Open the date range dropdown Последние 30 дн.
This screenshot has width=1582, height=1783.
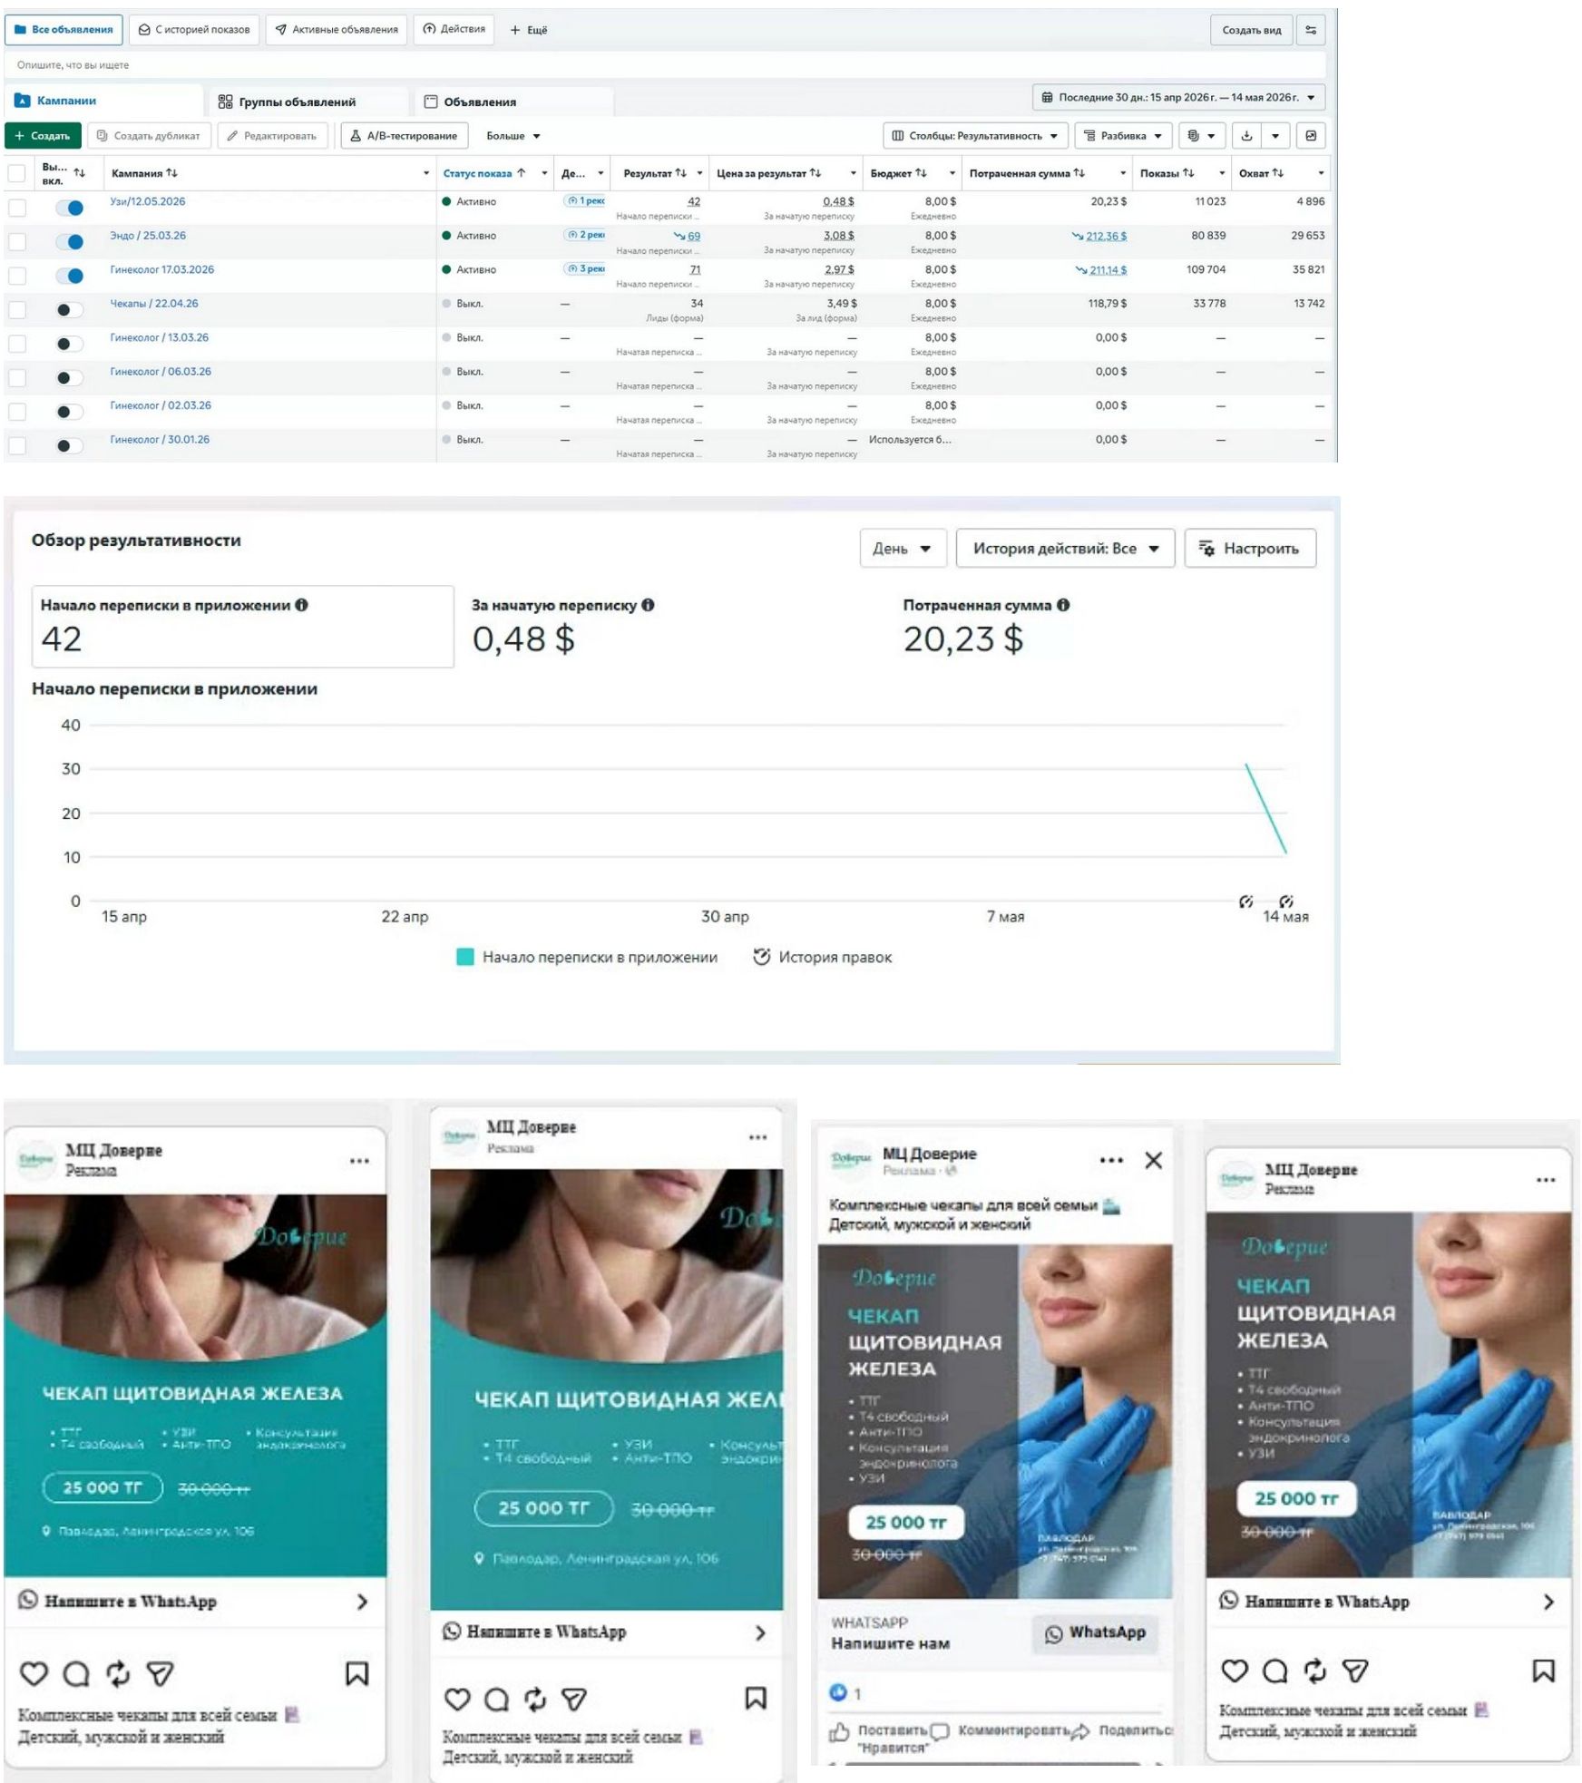tap(1178, 97)
